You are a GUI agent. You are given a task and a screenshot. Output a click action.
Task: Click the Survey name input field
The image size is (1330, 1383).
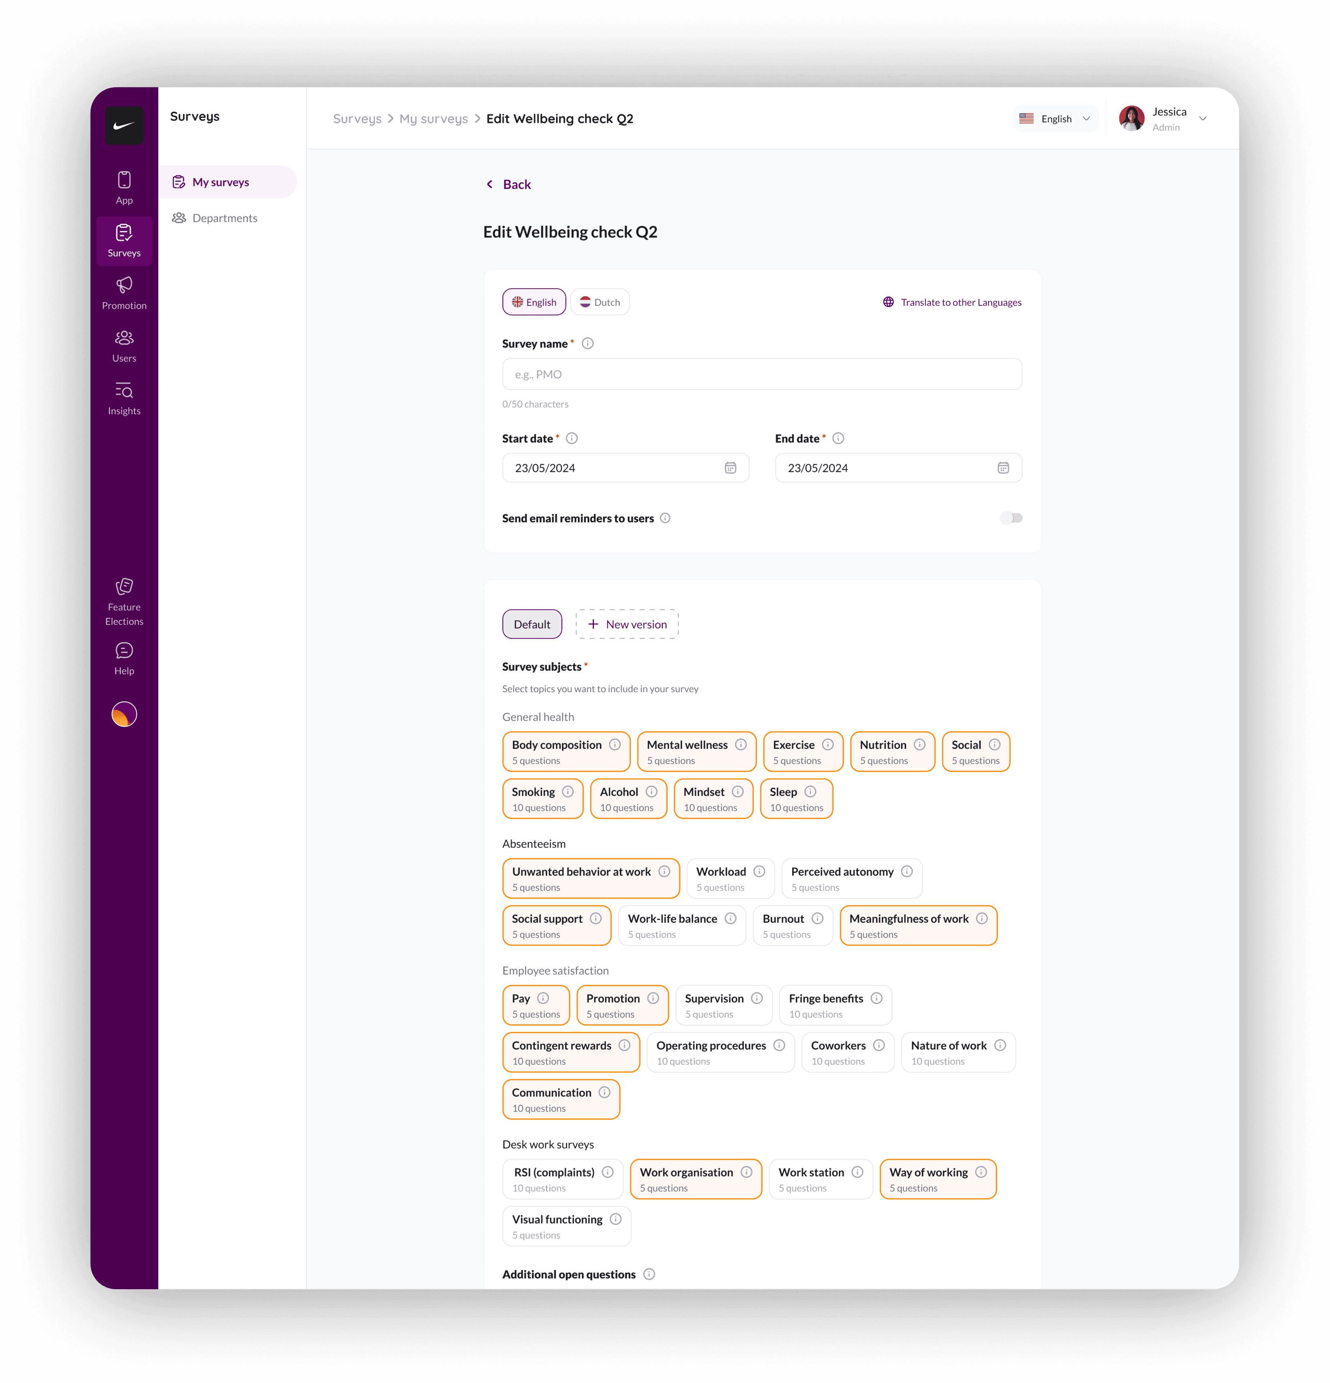coord(761,374)
